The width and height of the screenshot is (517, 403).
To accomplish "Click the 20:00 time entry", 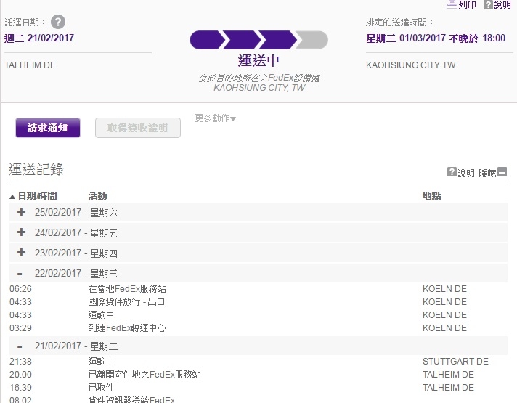I will point(20,375).
